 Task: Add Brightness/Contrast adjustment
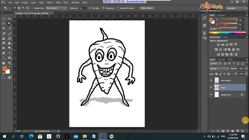click(218, 45)
